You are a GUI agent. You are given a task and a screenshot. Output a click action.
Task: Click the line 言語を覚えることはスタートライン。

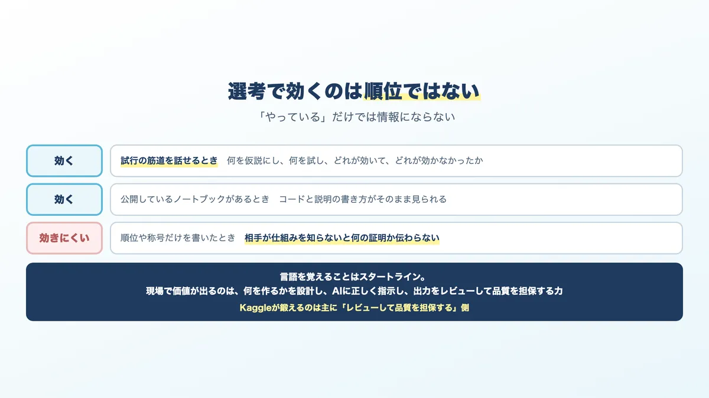(354, 276)
